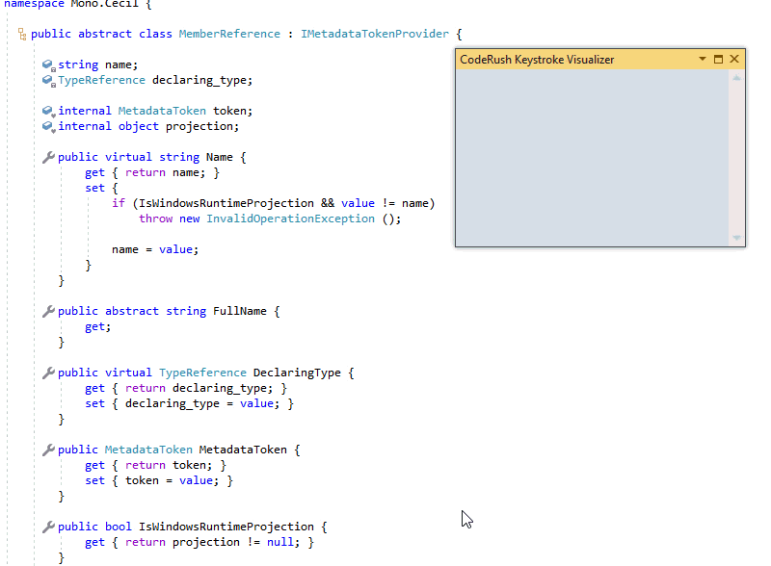Click the Keystroke Visualizer scrollbar up arrow

736,78
